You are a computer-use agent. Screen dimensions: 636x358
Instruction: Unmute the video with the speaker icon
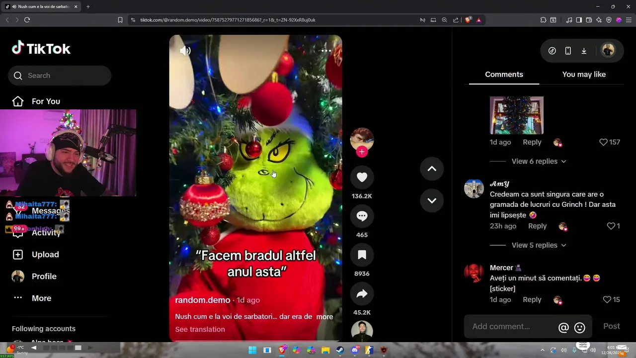(x=185, y=51)
